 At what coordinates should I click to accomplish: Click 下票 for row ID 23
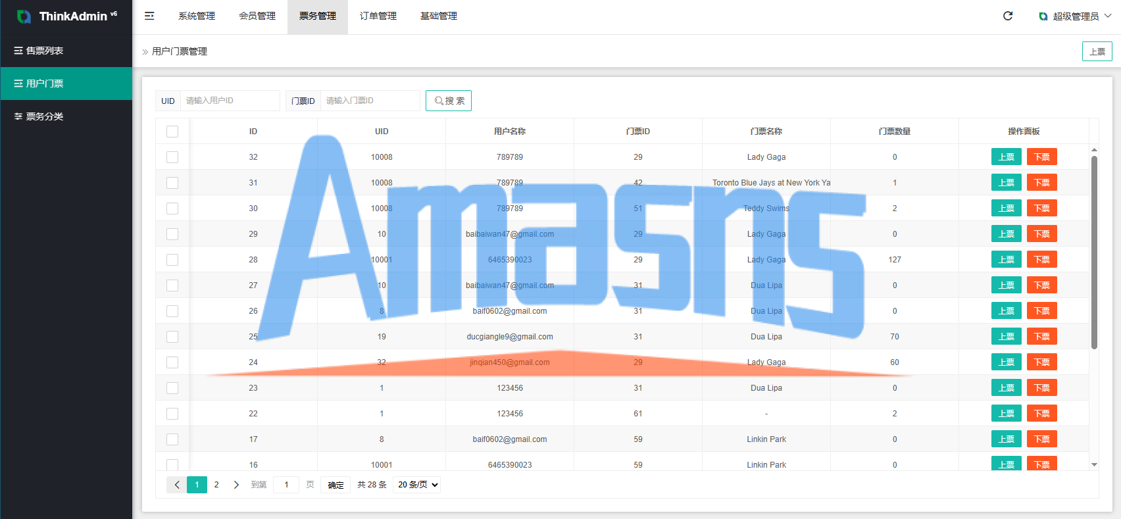[x=1042, y=387]
